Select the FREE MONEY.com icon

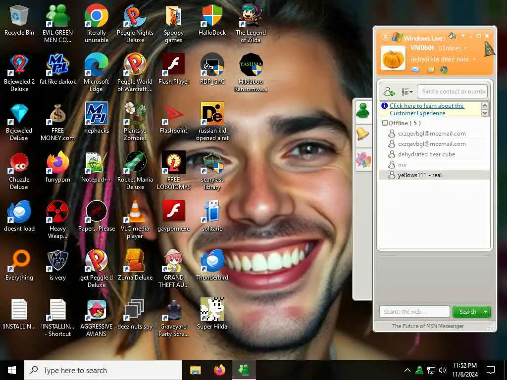point(57,122)
